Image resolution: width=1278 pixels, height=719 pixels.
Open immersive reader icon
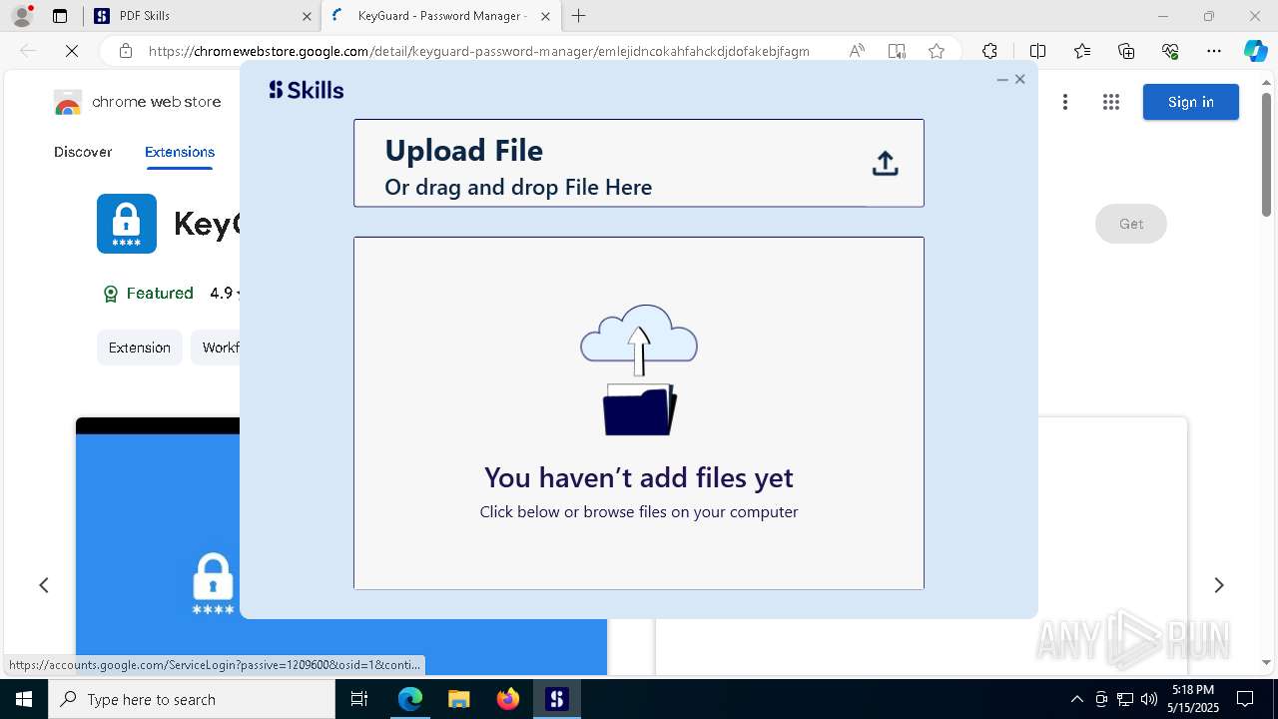pyautogui.click(x=897, y=51)
